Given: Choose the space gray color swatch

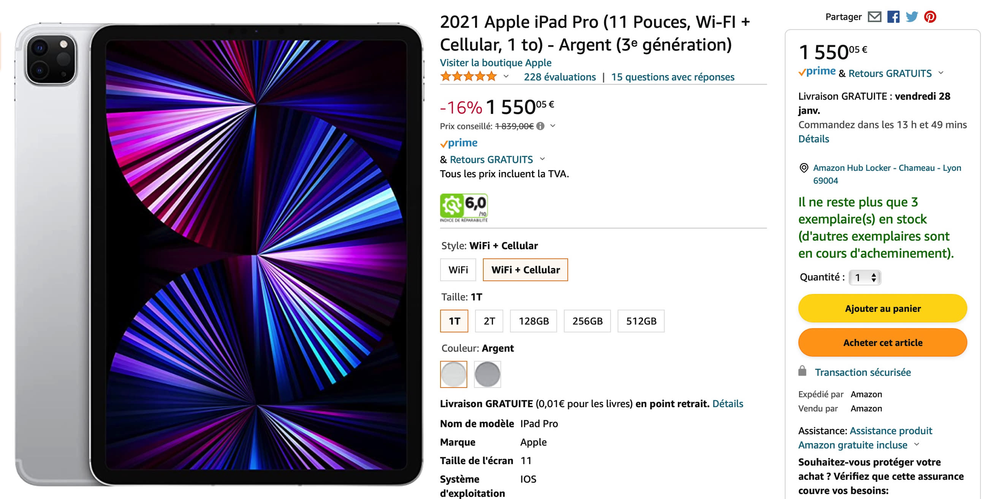Looking at the screenshot, I should [x=488, y=374].
